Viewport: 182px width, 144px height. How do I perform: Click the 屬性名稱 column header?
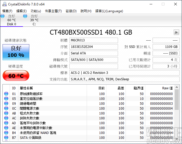(x=52, y=88)
